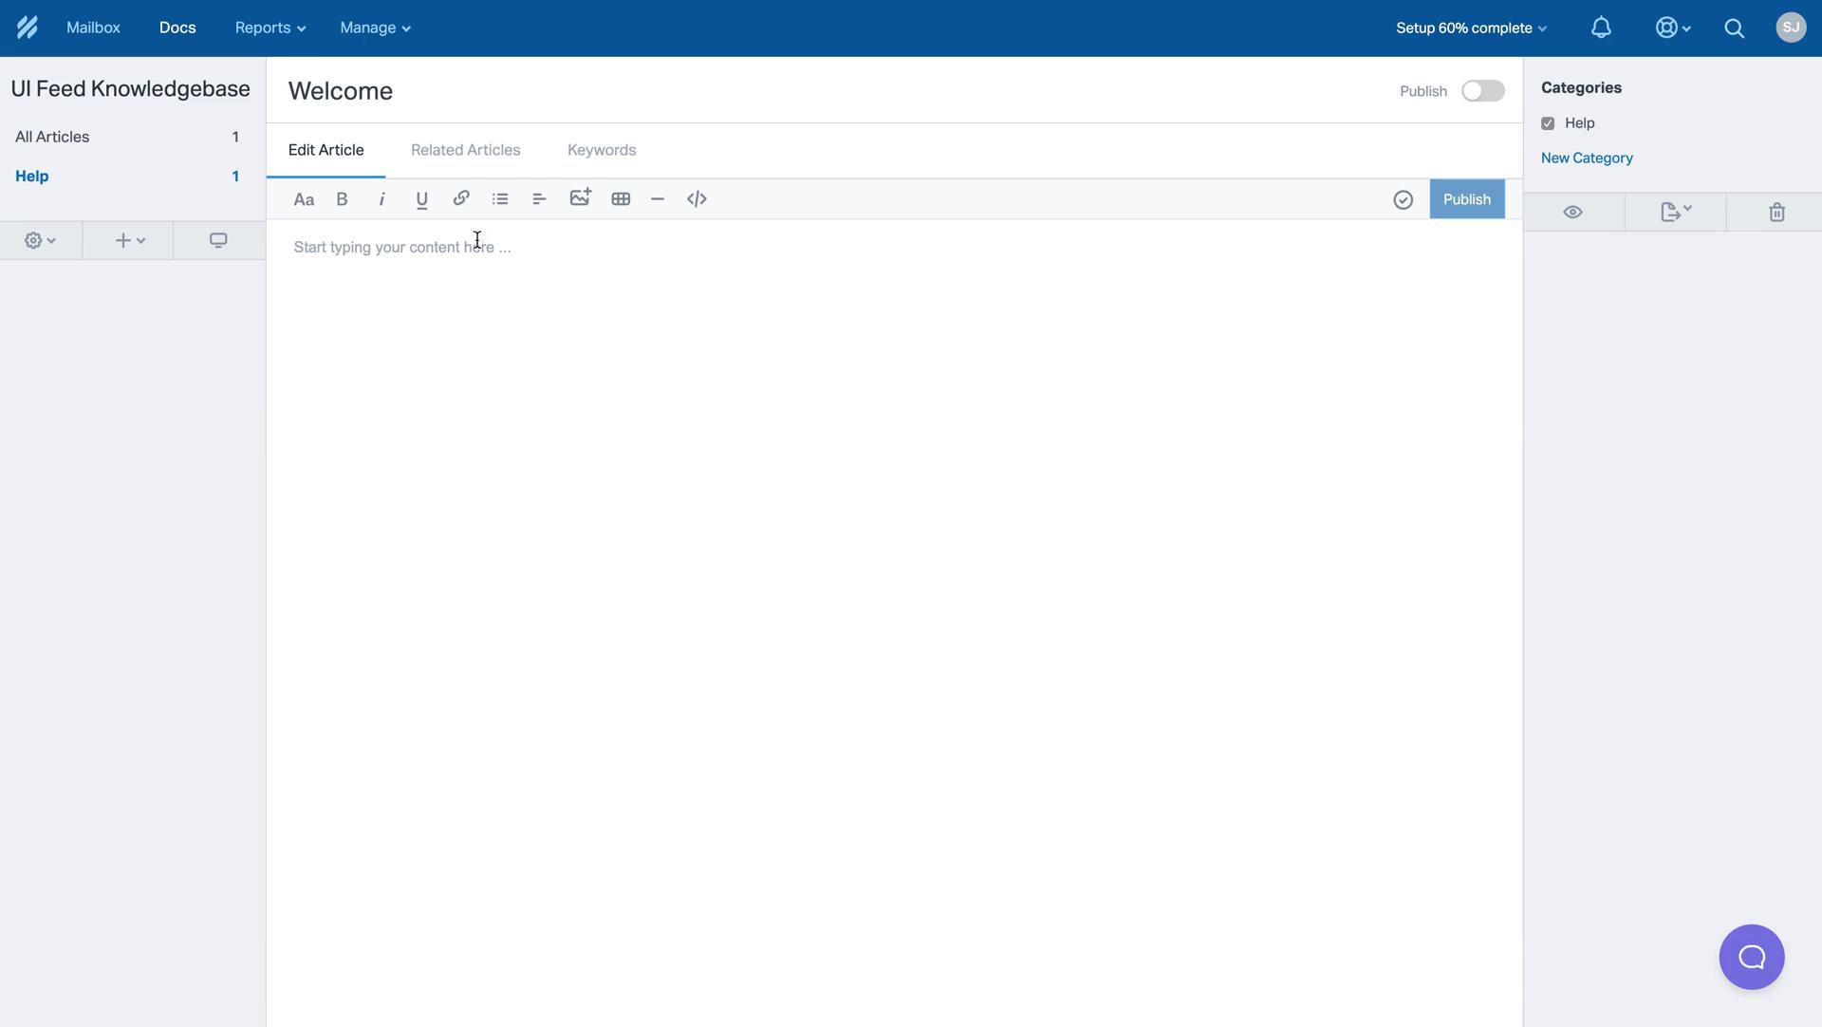The image size is (1822, 1027).
Task: Expand account menu via avatar dropdown
Action: click(x=1790, y=28)
